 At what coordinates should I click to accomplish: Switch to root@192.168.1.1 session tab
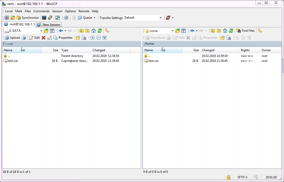[x=19, y=24]
